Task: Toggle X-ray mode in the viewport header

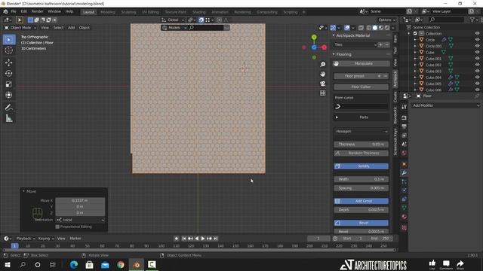Action: click(361, 28)
